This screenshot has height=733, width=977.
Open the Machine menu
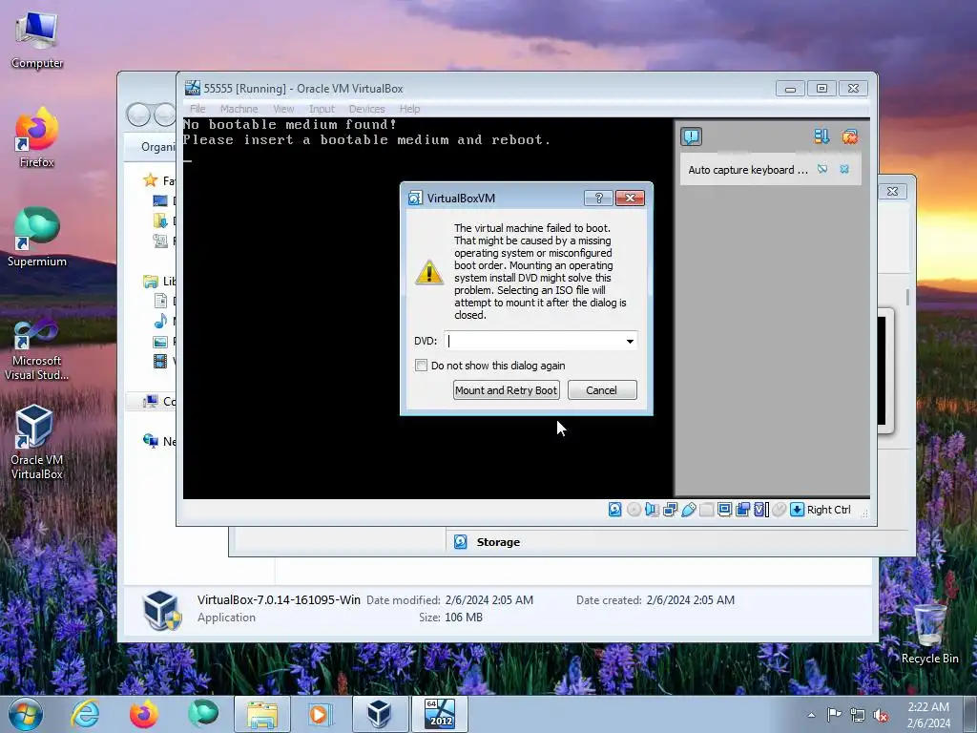coord(239,109)
